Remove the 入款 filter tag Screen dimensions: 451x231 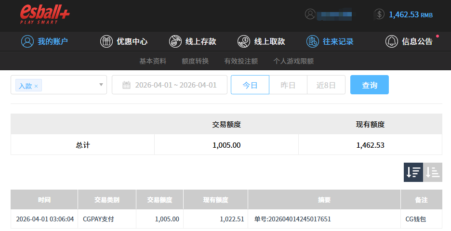(x=36, y=86)
